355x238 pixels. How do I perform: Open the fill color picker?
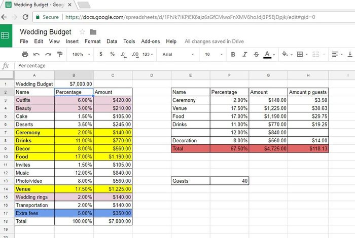285,54
